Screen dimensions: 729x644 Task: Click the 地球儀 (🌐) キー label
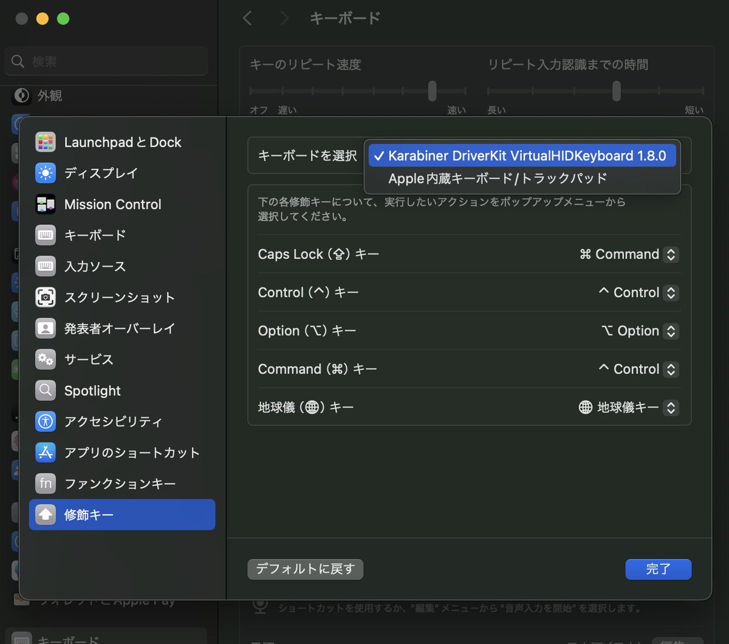point(306,407)
